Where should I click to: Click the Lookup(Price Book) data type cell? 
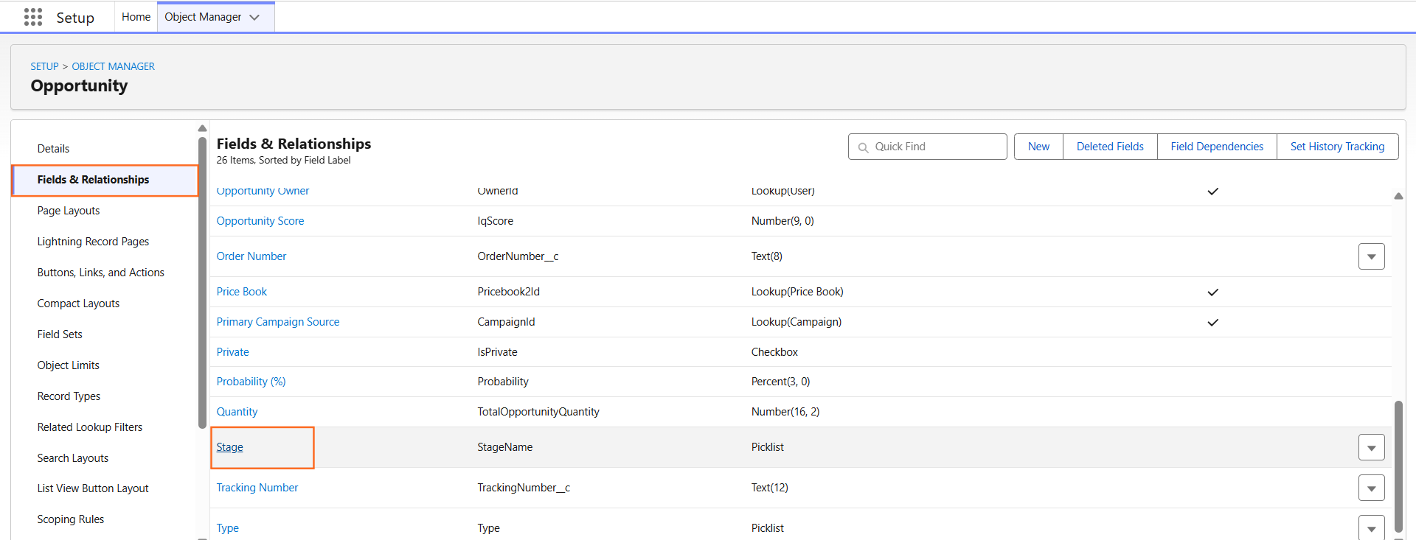click(797, 292)
